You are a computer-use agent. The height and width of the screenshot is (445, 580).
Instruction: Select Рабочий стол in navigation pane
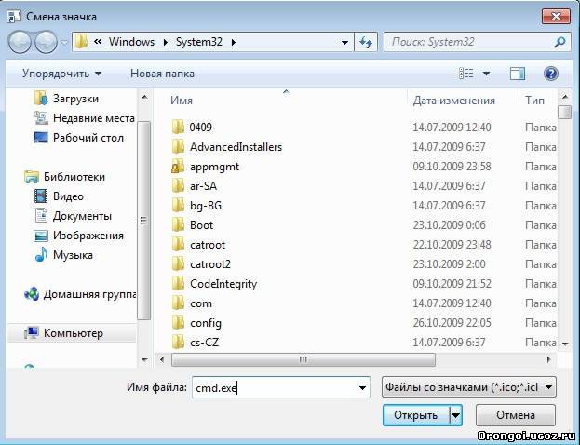(79, 138)
